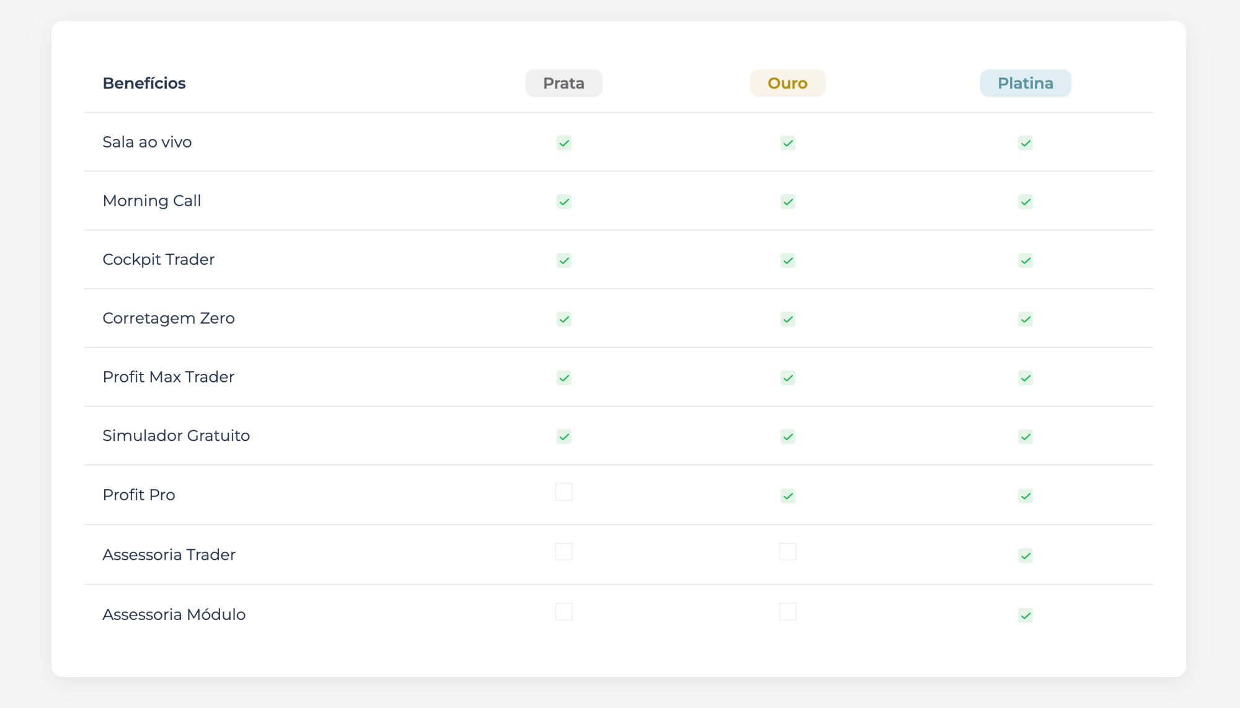Check empty Ouro box for Assessoria Módulo
Image resolution: width=1240 pixels, height=708 pixels.
tap(787, 612)
